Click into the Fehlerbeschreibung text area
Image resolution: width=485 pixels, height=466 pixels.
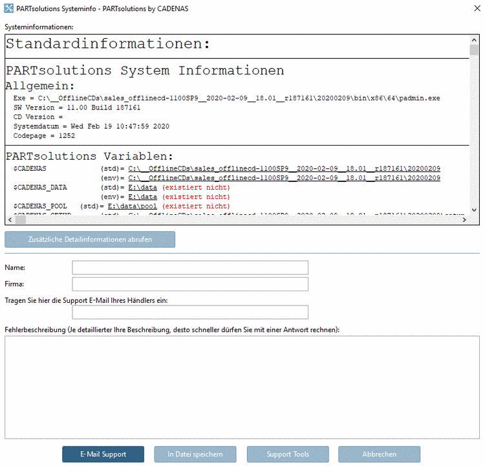click(x=242, y=387)
